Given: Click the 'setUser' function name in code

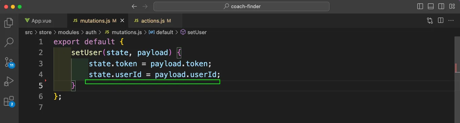Looking at the screenshot, I should click(87, 53).
